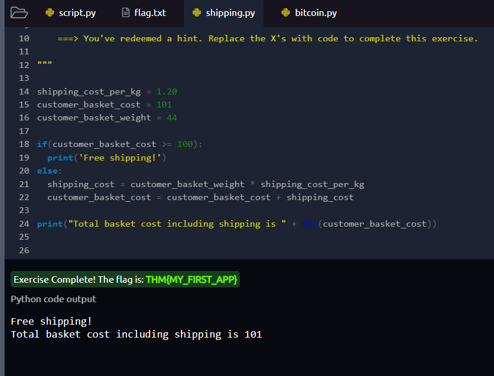This screenshot has width=494, height=376.
Task: Click the 'Free shipping!' string on line 19
Action: [120, 158]
